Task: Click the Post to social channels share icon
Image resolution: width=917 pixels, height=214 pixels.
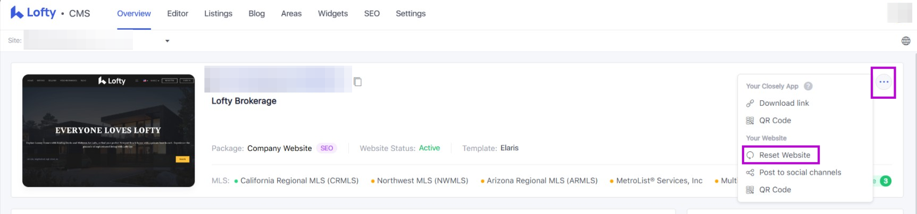Action: pyautogui.click(x=750, y=173)
